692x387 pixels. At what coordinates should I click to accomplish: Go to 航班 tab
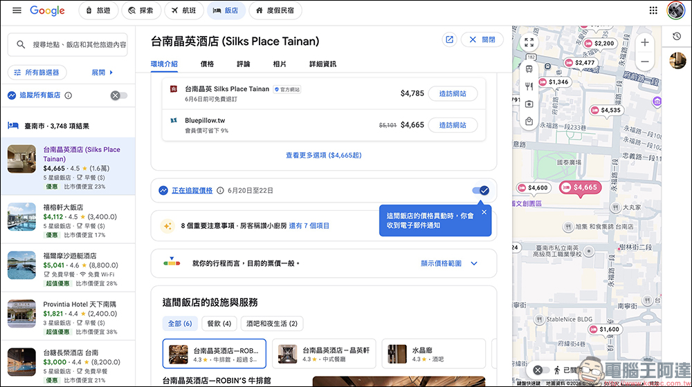[x=183, y=10]
